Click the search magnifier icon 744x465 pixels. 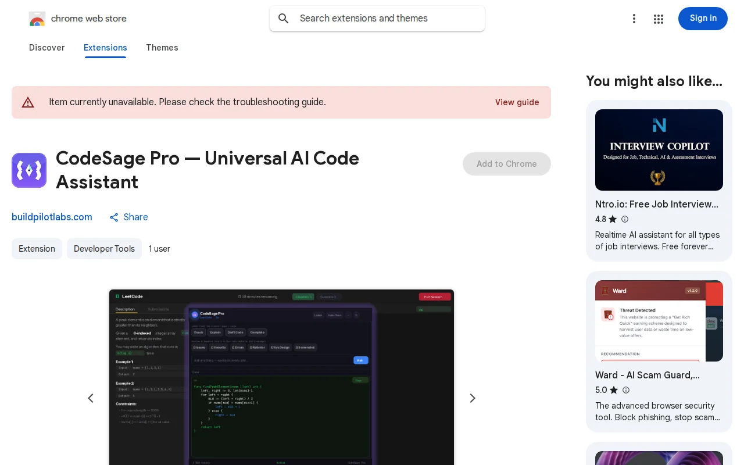[x=284, y=19]
